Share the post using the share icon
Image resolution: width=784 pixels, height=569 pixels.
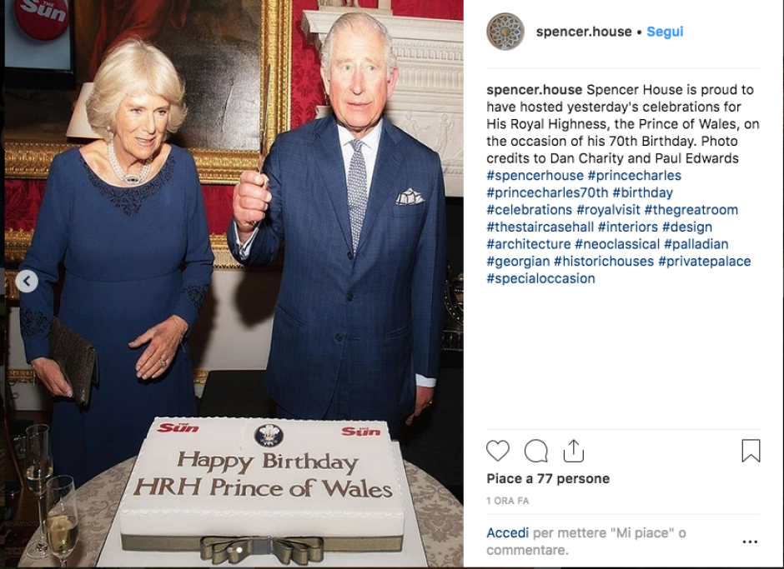[x=573, y=451]
